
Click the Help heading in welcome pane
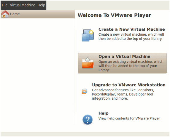click(x=103, y=113)
